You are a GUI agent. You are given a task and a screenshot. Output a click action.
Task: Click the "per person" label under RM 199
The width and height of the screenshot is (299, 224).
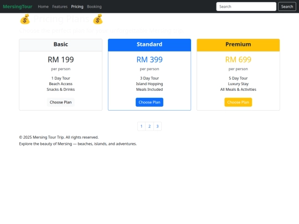[x=61, y=69]
